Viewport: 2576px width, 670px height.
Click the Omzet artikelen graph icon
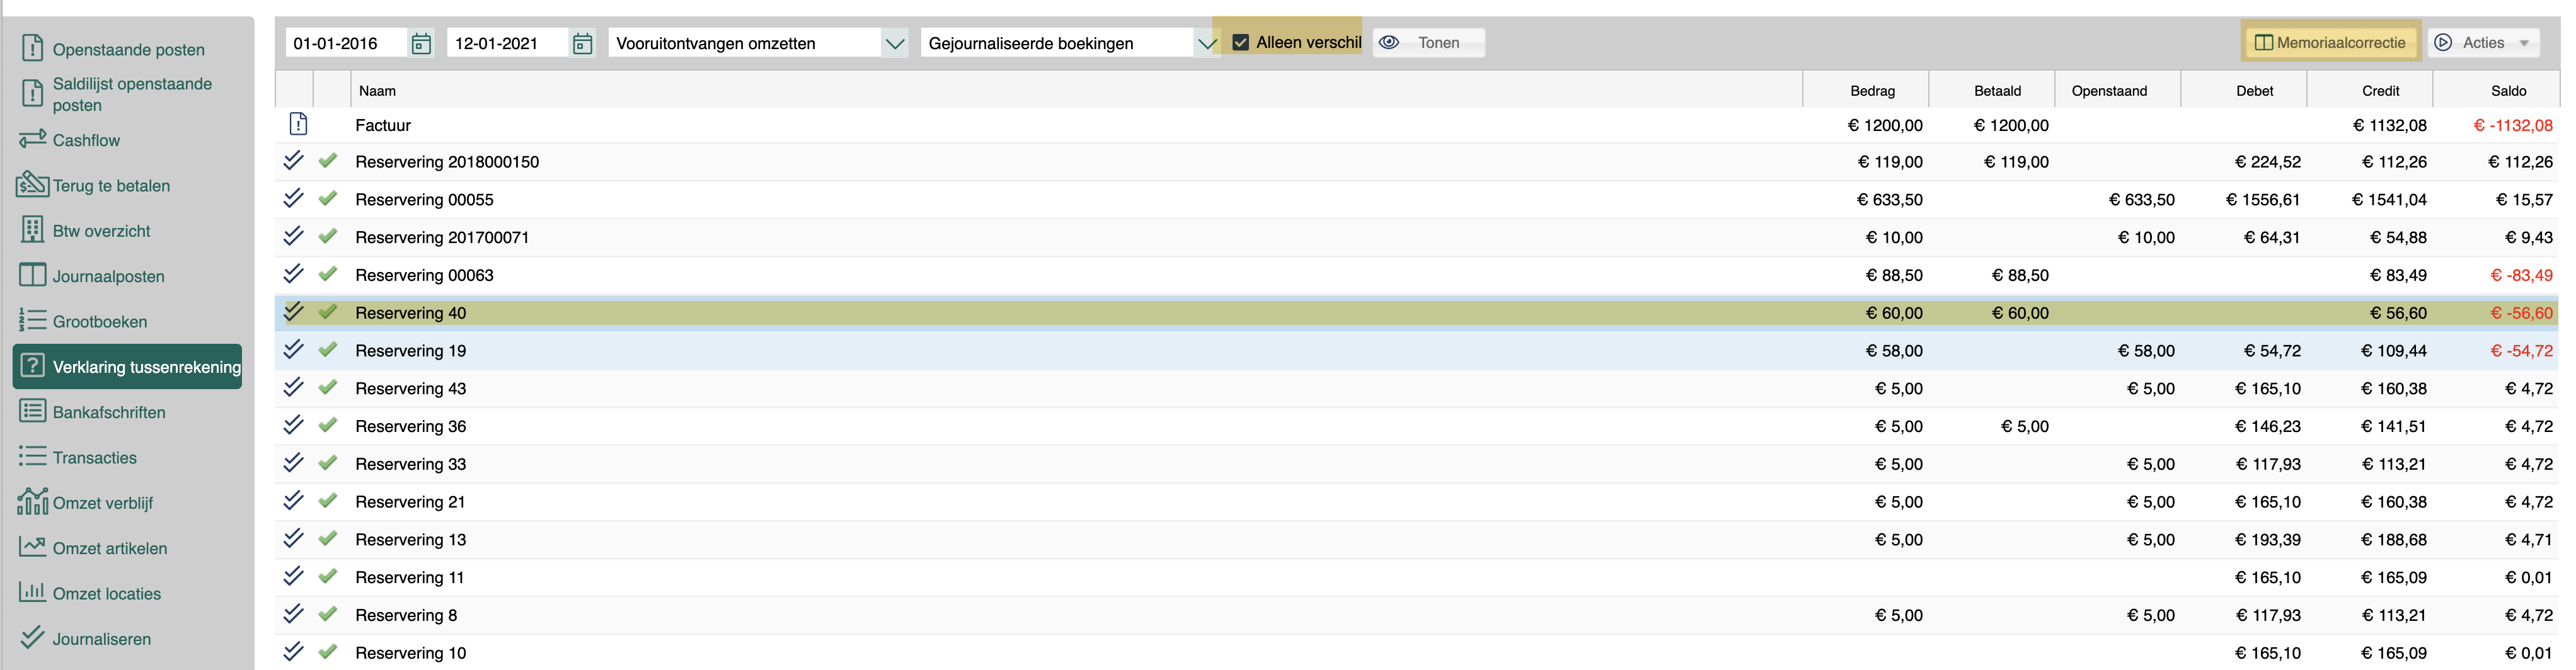coord(32,547)
